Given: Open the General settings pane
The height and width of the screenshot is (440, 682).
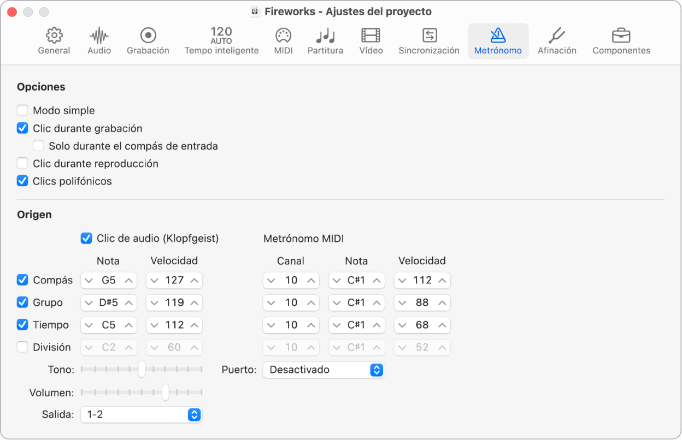Looking at the screenshot, I should [x=54, y=41].
